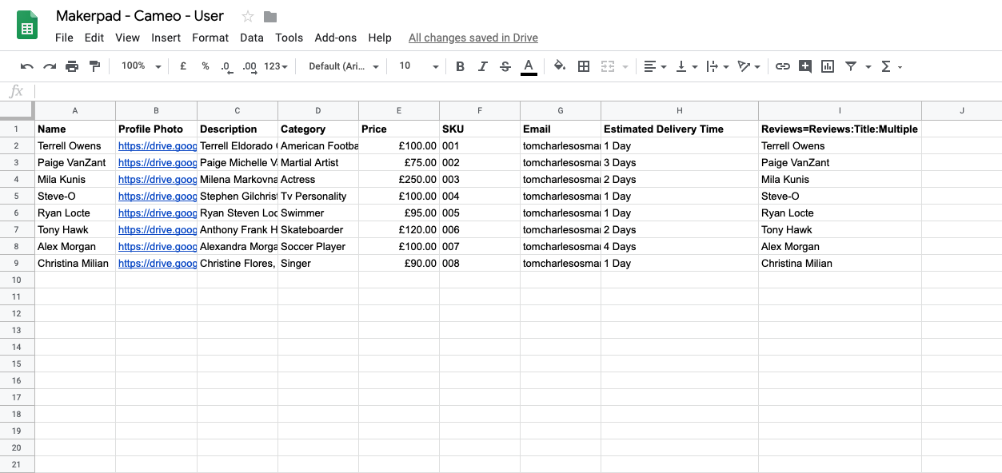This screenshot has height=473, width=1002.
Task: Open the File menu
Action: point(64,38)
